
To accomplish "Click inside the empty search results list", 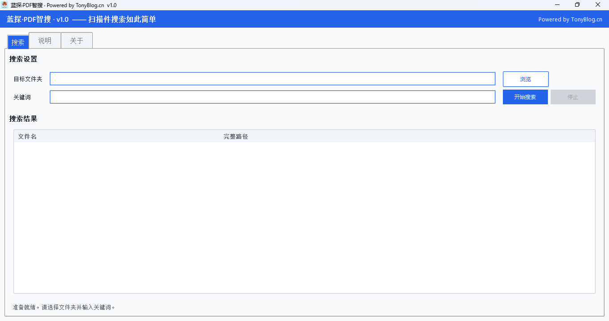I will click(304, 218).
